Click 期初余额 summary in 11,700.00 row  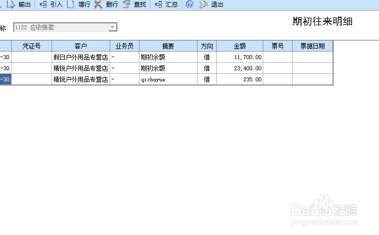tap(168, 57)
